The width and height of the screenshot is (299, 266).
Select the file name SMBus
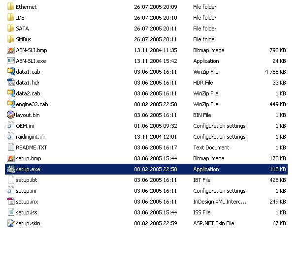(x=24, y=39)
